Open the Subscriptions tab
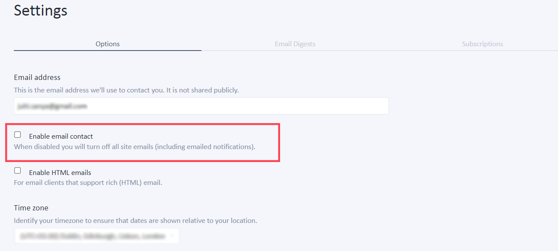Viewport: 558px width, 251px height. 482,44
